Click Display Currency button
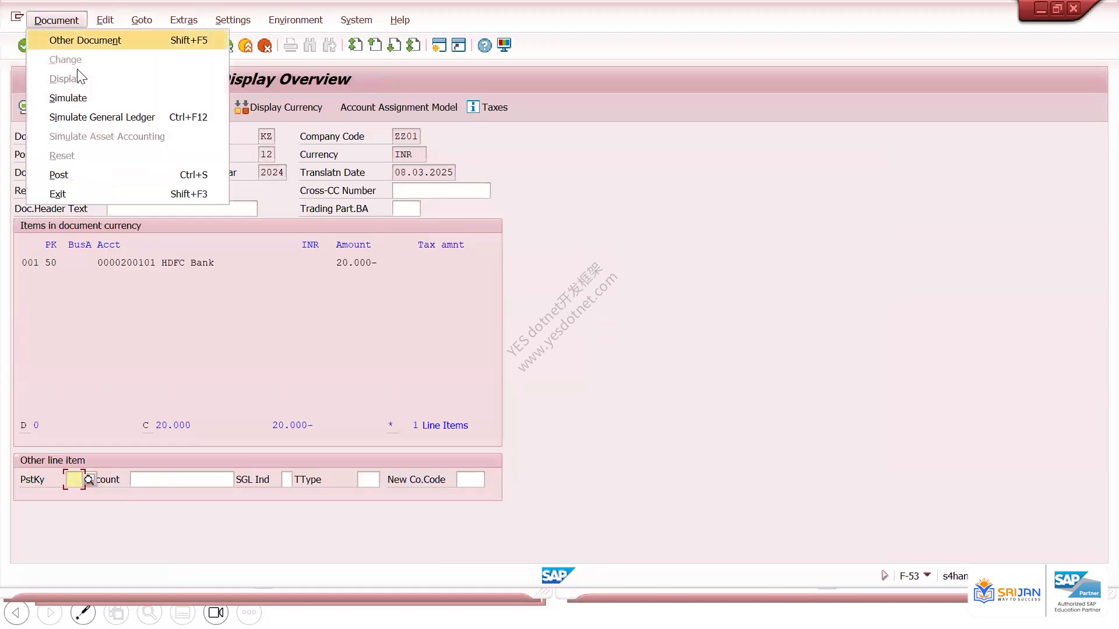 (x=279, y=107)
